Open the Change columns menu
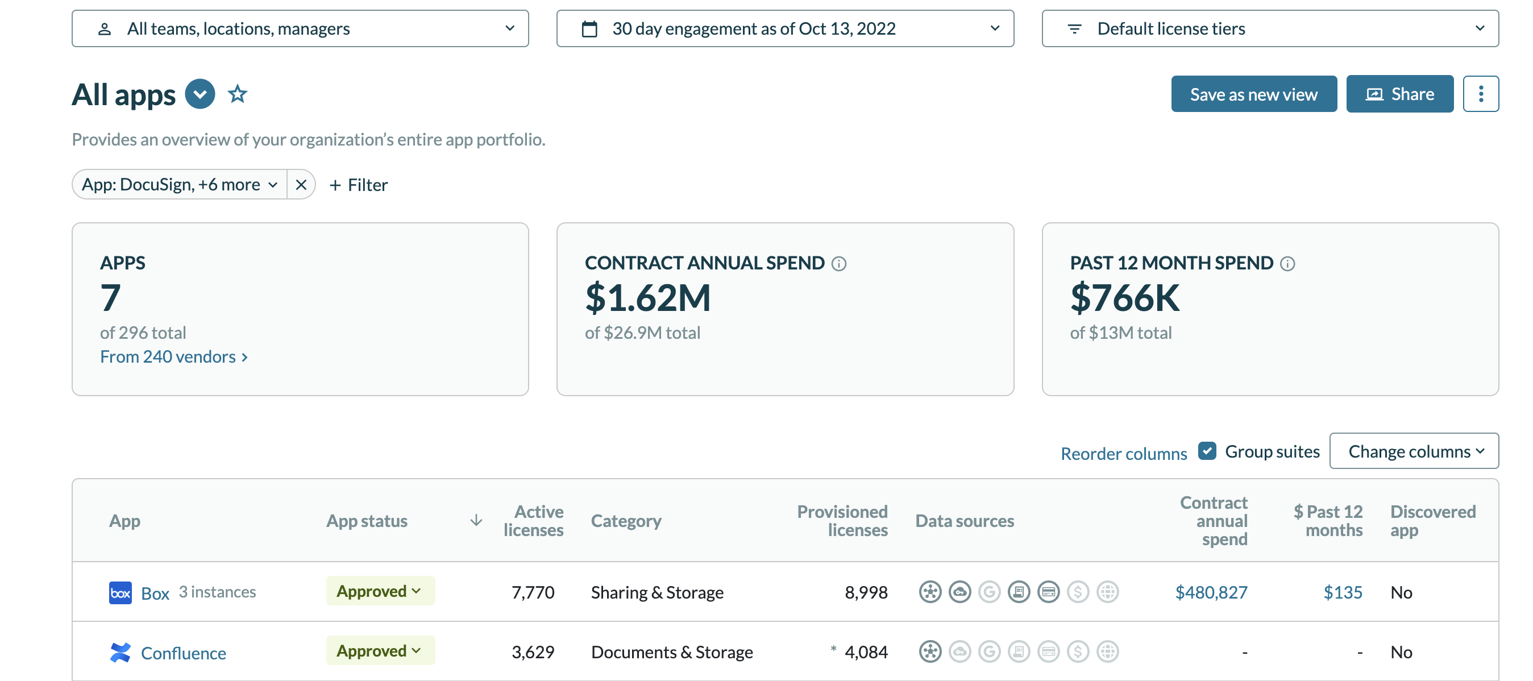Image resolution: width=1533 pixels, height=681 pixels. [1414, 451]
